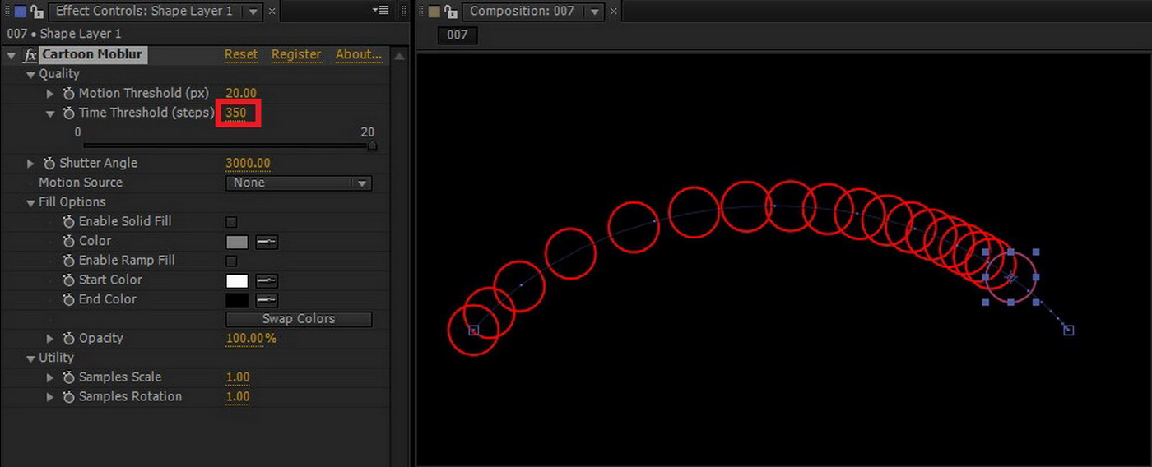Click the Opacity value 100.00%

pos(251,339)
